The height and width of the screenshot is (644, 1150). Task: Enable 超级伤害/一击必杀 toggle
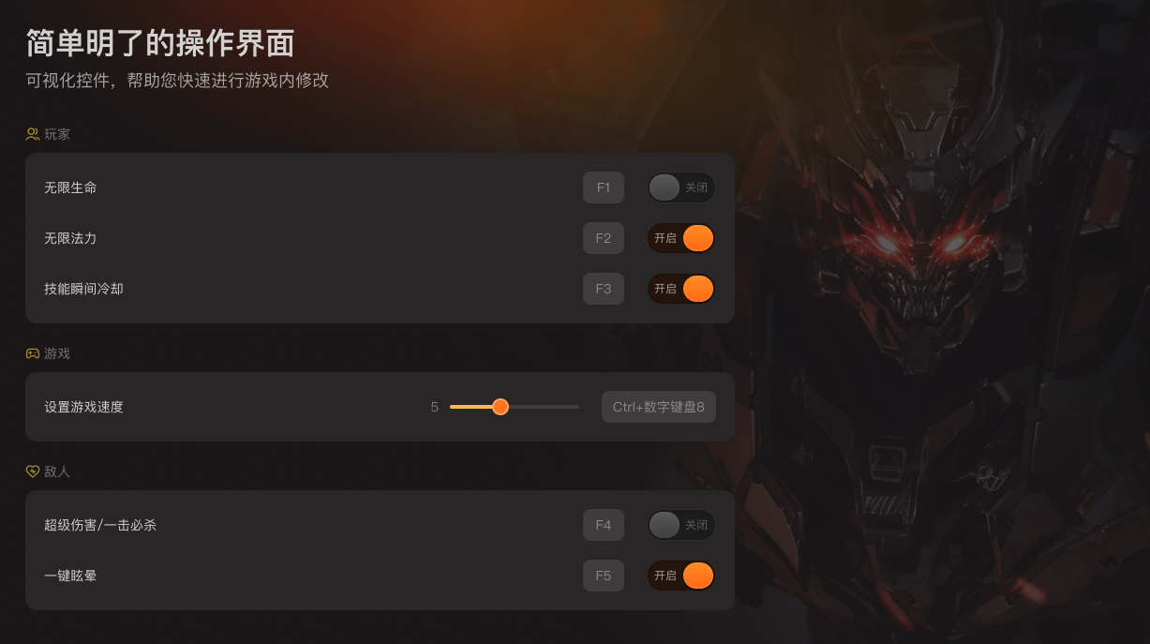[681, 525]
